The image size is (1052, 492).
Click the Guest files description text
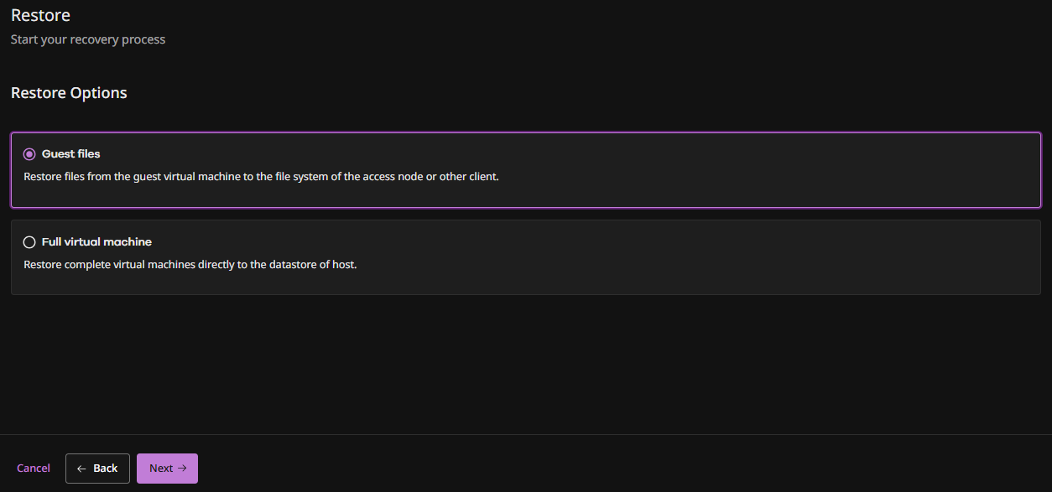click(x=261, y=177)
